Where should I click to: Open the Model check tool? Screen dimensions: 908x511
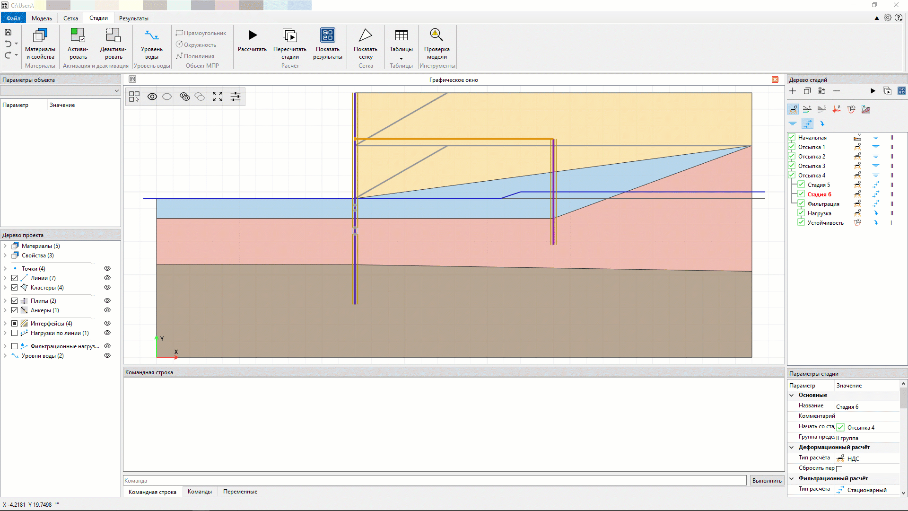click(436, 35)
